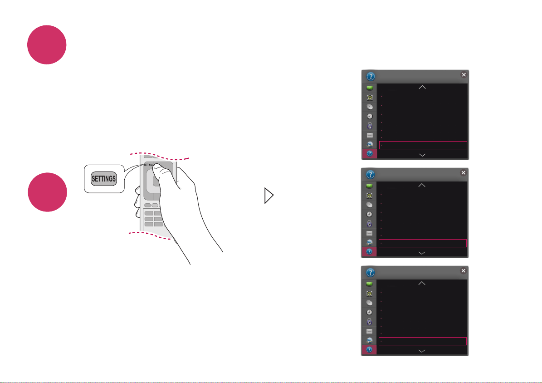
Task: Select the green Picture icon in top menu
Action: tap(370, 88)
